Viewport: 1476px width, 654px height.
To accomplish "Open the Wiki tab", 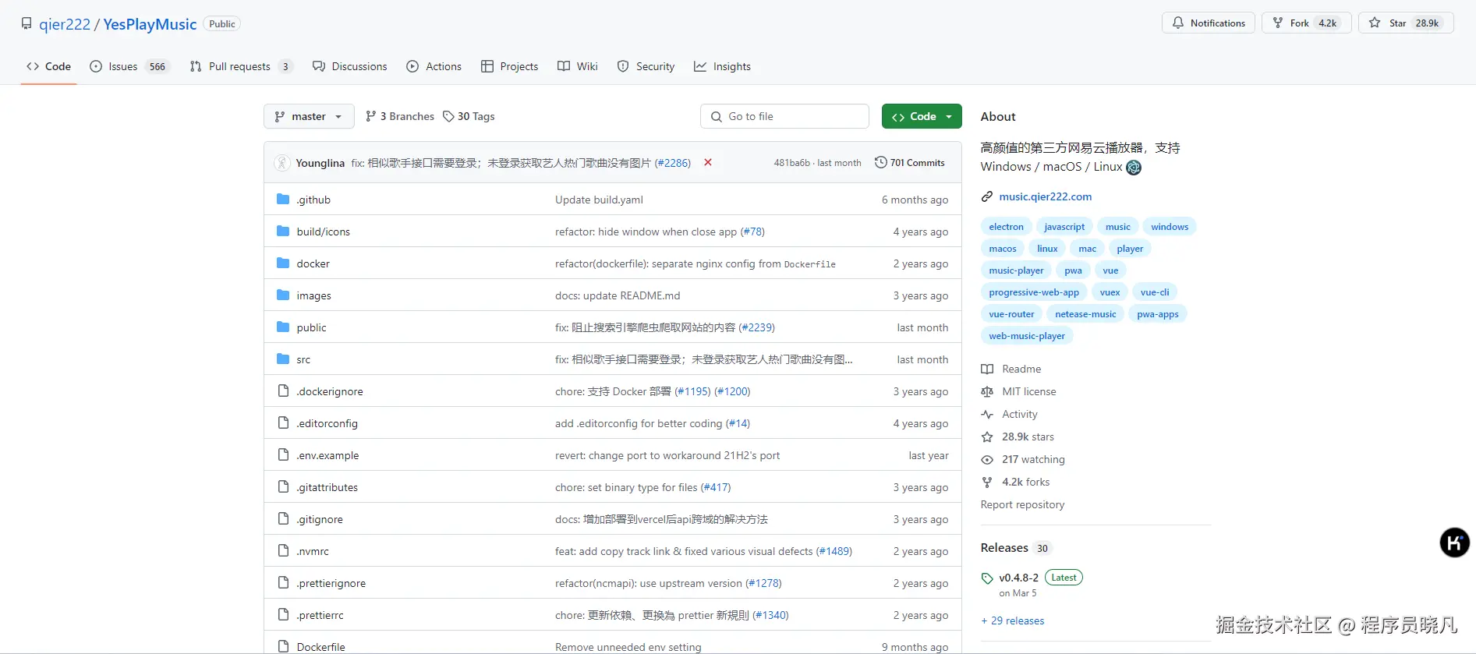I will point(578,66).
